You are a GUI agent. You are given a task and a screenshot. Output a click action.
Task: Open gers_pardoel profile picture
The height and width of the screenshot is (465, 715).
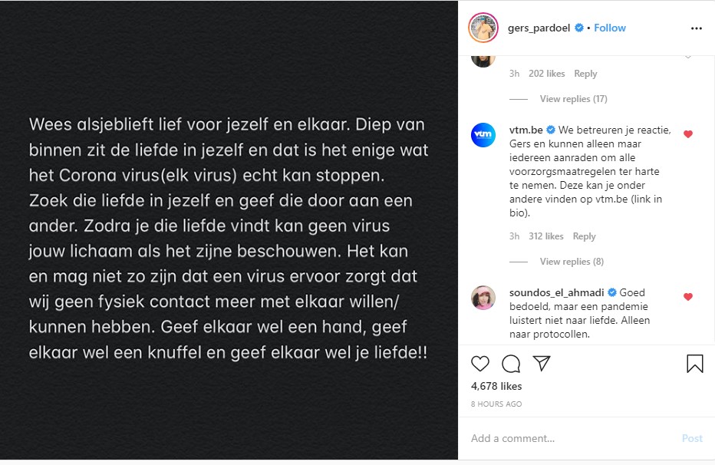tap(483, 28)
